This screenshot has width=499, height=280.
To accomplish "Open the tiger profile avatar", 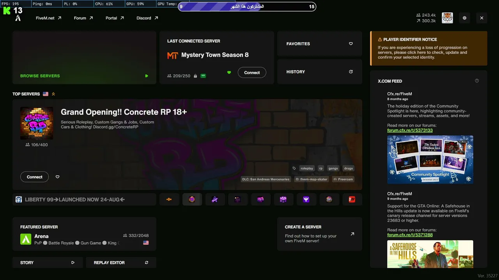I will click(x=447, y=18).
